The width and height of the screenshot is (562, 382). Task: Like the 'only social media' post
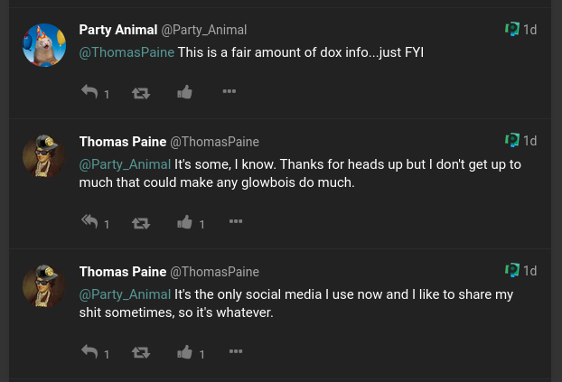pos(184,352)
